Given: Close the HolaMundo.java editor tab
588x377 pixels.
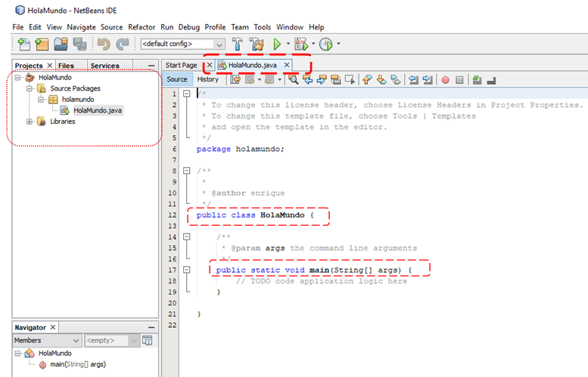Looking at the screenshot, I should tap(287, 65).
